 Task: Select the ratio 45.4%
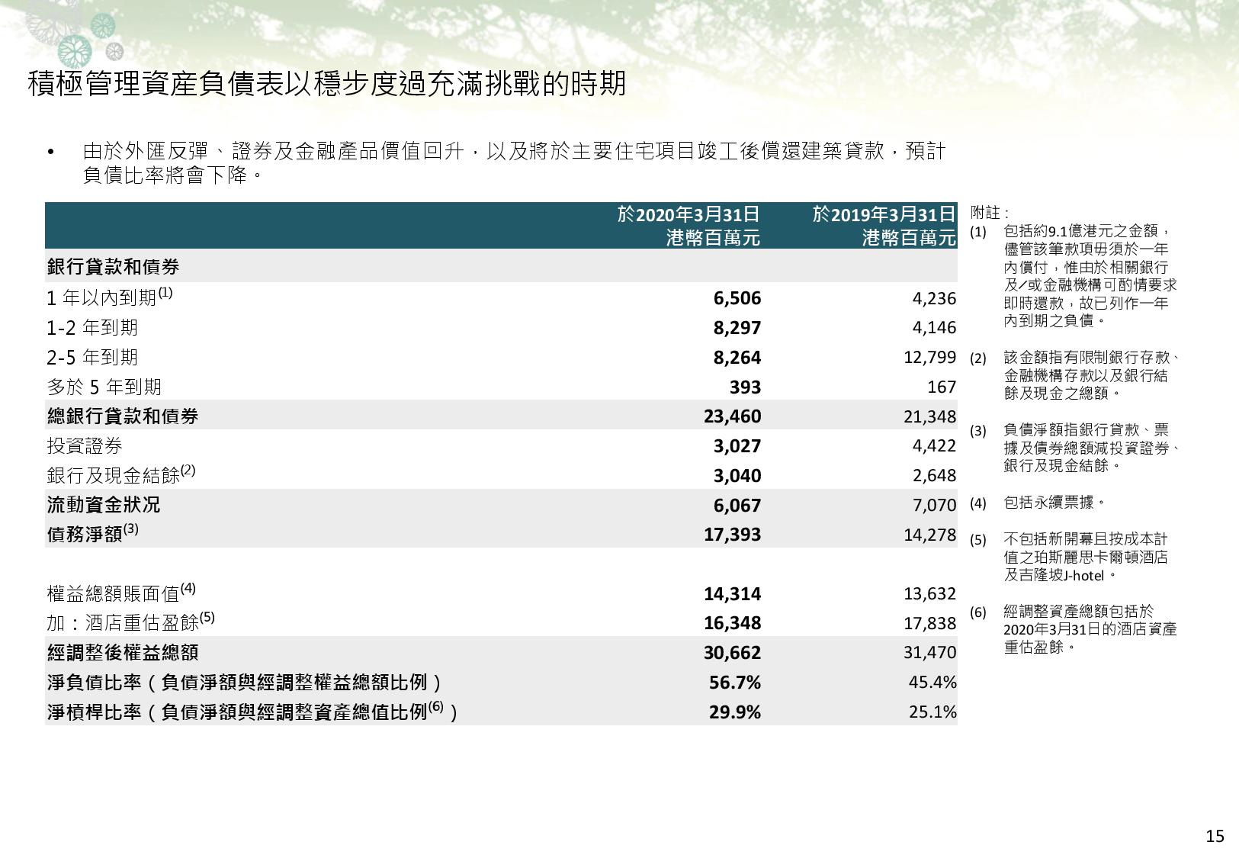coord(932,682)
